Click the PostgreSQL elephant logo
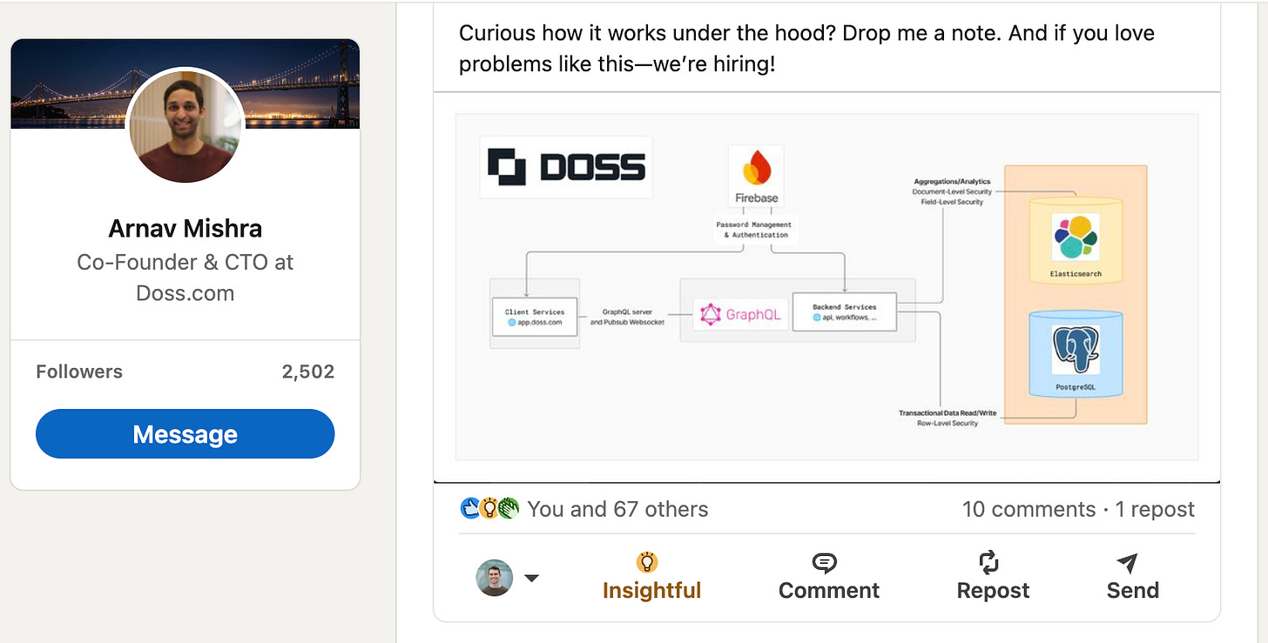This screenshot has height=643, width=1268. (x=1076, y=350)
